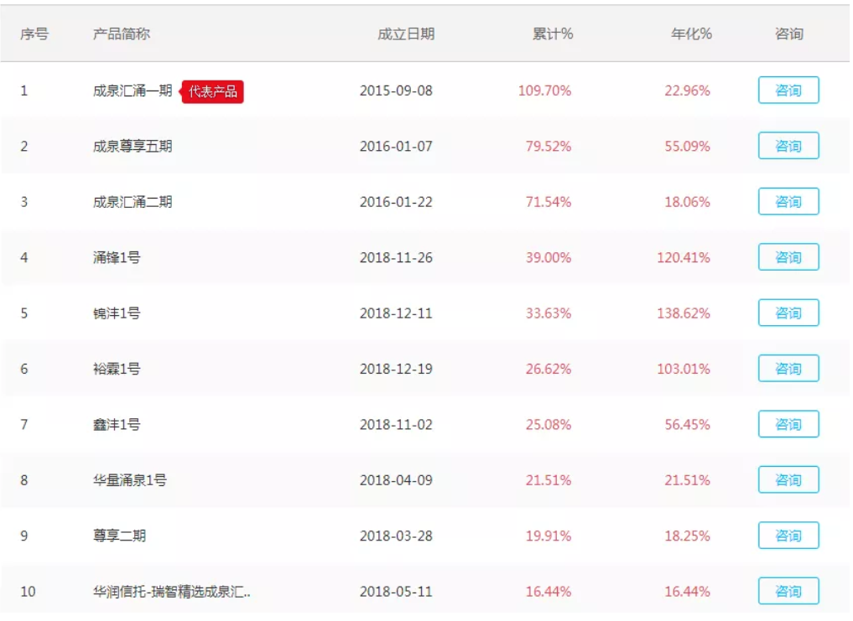Click annualized value 103.01%
This screenshot has height=621, width=853.
click(x=684, y=369)
